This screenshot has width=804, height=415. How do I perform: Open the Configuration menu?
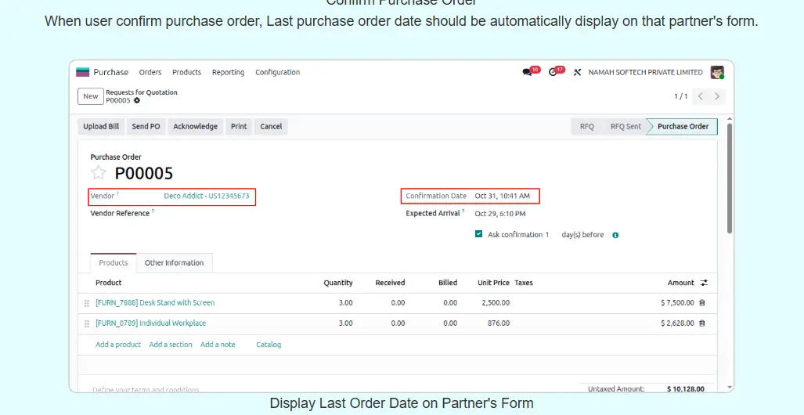pos(277,72)
